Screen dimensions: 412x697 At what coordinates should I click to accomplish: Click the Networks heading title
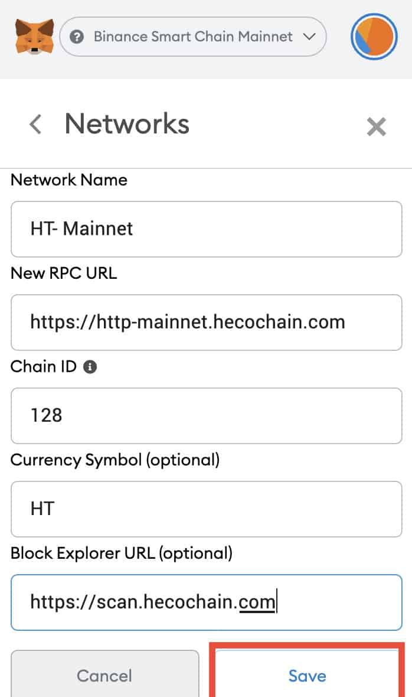click(127, 123)
